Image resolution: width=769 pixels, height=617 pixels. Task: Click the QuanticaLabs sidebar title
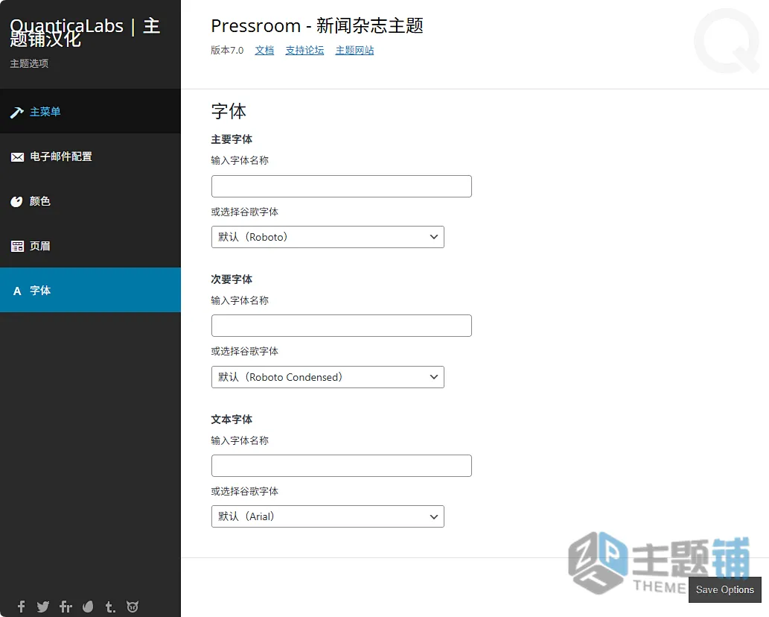[x=85, y=32]
